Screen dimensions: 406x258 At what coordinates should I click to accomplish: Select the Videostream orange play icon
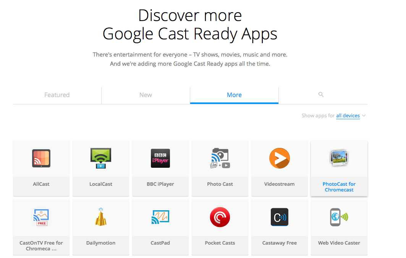click(279, 158)
